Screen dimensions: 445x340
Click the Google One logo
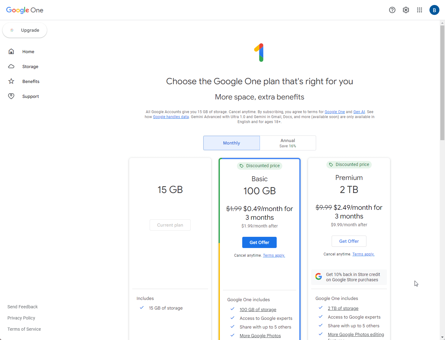tap(25, 10)
